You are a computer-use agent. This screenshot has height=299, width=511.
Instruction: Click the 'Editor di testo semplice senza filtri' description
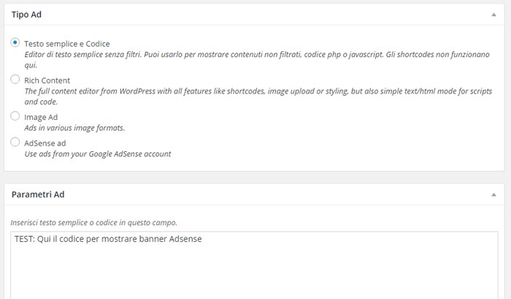tap(257, 60)
